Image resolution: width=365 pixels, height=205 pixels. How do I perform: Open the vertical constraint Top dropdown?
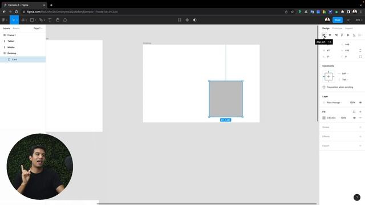pyautogui.click(x=345, y=80)
